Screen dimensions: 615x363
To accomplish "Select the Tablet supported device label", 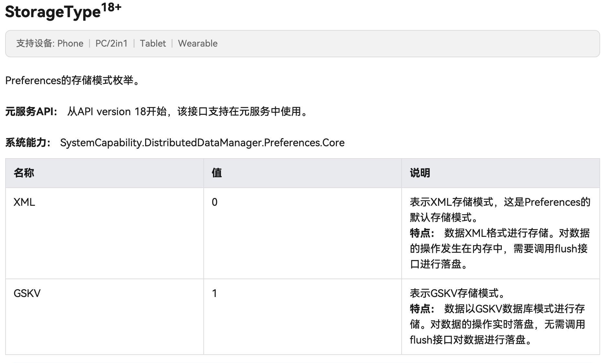I will click(153, 43).
